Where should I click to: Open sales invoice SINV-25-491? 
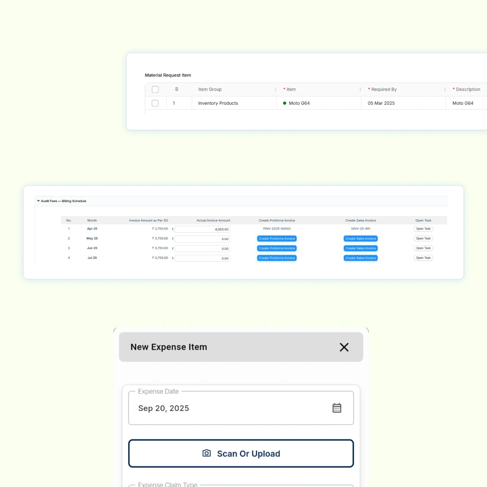[360, 229]
